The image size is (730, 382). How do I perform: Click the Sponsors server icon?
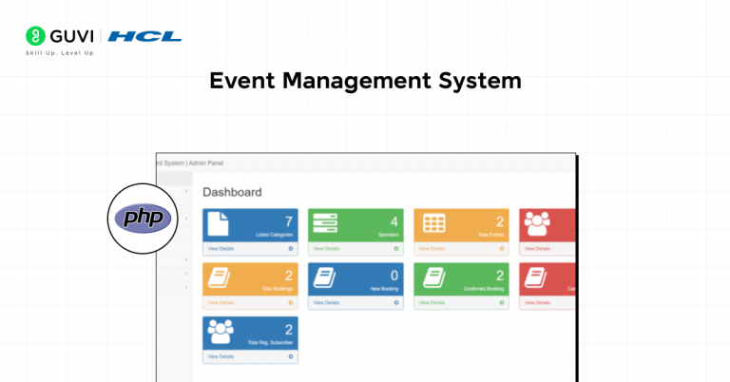pos(324,223)
